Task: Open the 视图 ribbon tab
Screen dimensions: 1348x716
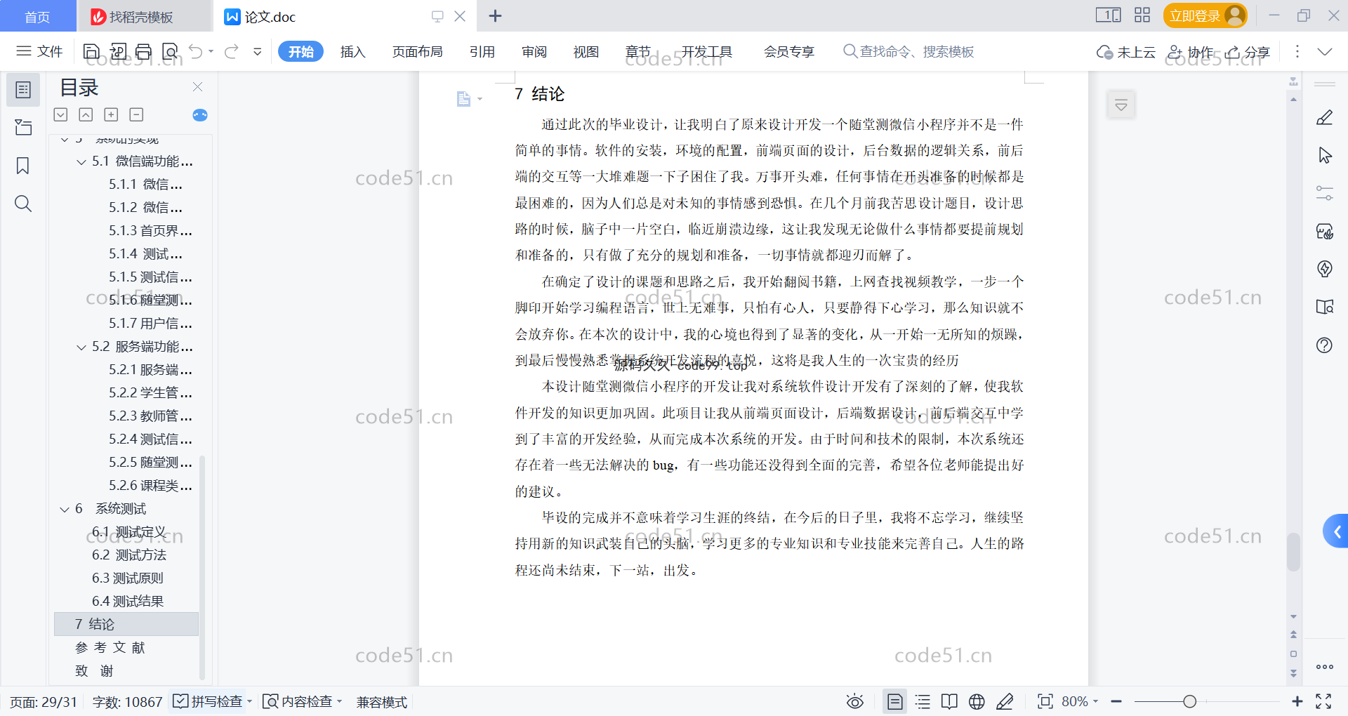Action: 586,51
